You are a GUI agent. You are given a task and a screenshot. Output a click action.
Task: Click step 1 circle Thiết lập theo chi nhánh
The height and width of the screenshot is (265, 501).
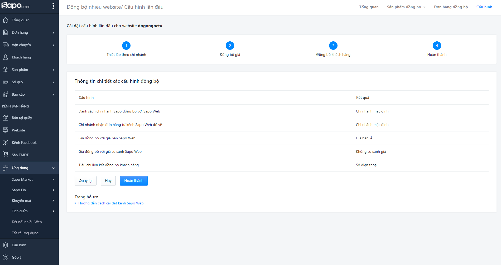click(126, 46)
